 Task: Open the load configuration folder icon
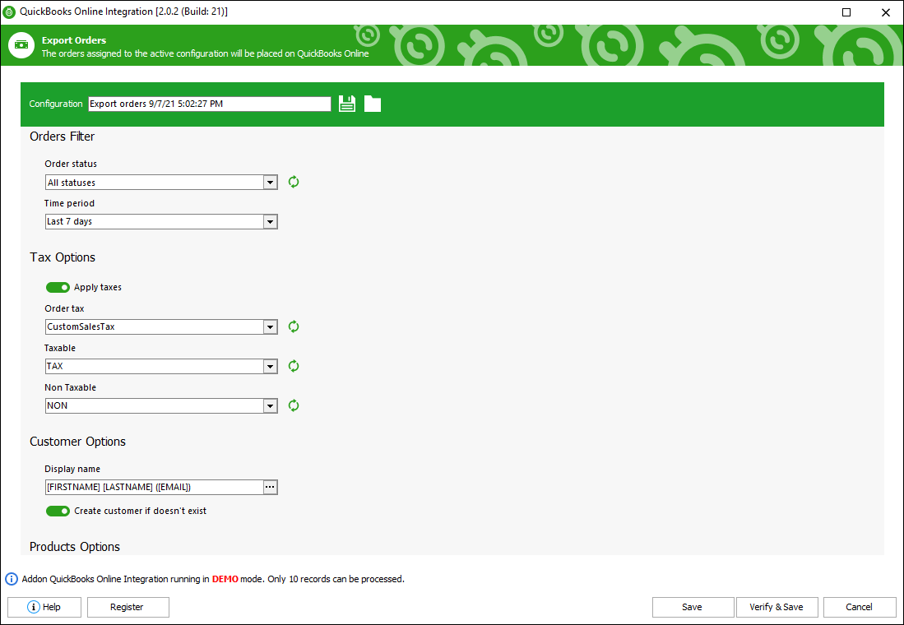click(373, 104)
